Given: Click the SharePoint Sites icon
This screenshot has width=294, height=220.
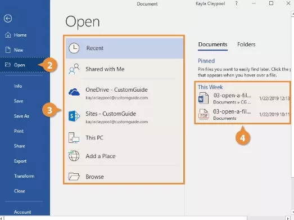Looking at the screenshot, I should (74, 116).
